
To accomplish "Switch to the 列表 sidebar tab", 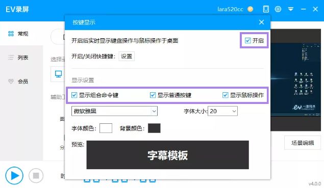I will point(21,58).
